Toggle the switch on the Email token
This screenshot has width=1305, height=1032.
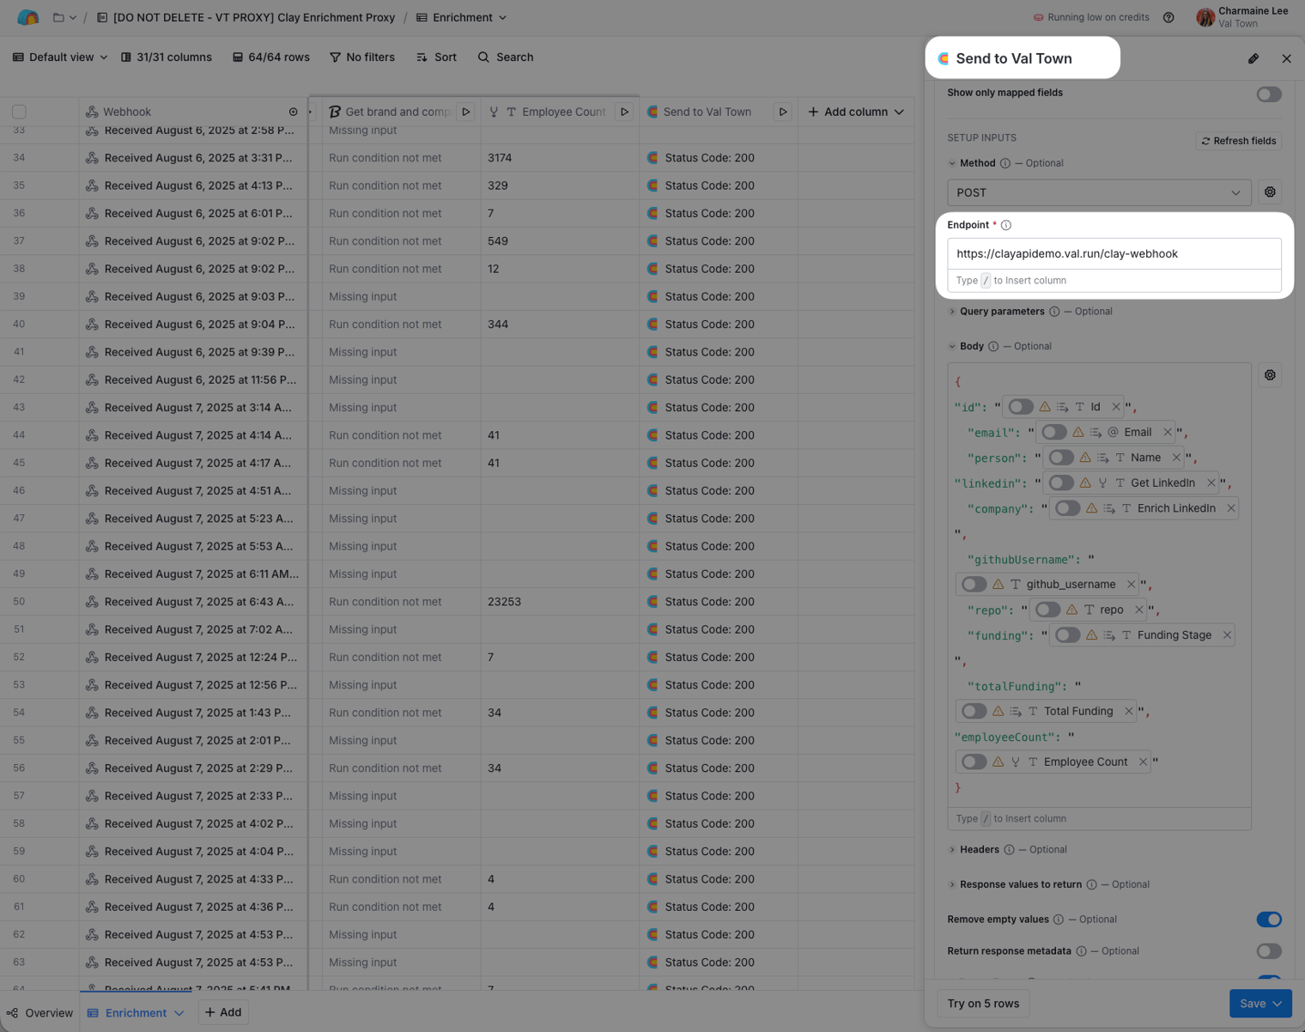1054,433
